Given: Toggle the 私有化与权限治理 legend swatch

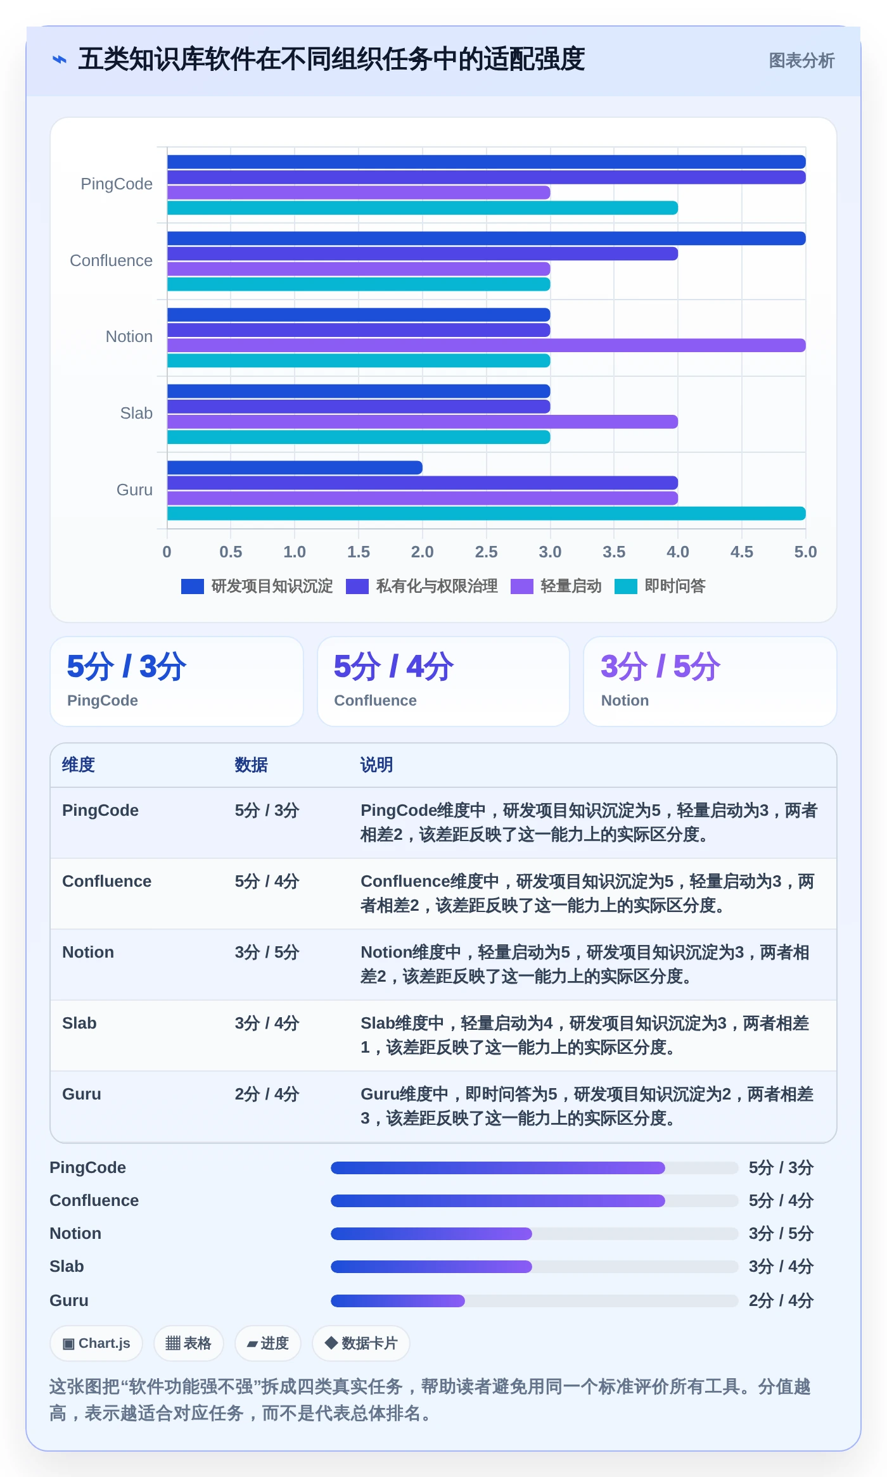Looking at the screenshot, I should click(357, 586).
